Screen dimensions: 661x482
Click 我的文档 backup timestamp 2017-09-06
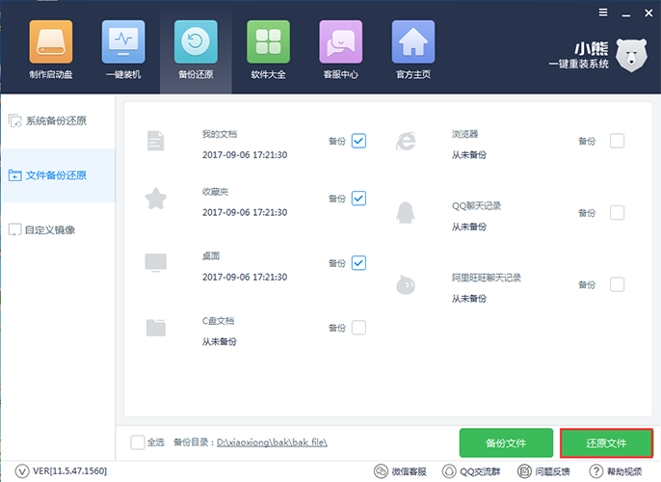245,155
